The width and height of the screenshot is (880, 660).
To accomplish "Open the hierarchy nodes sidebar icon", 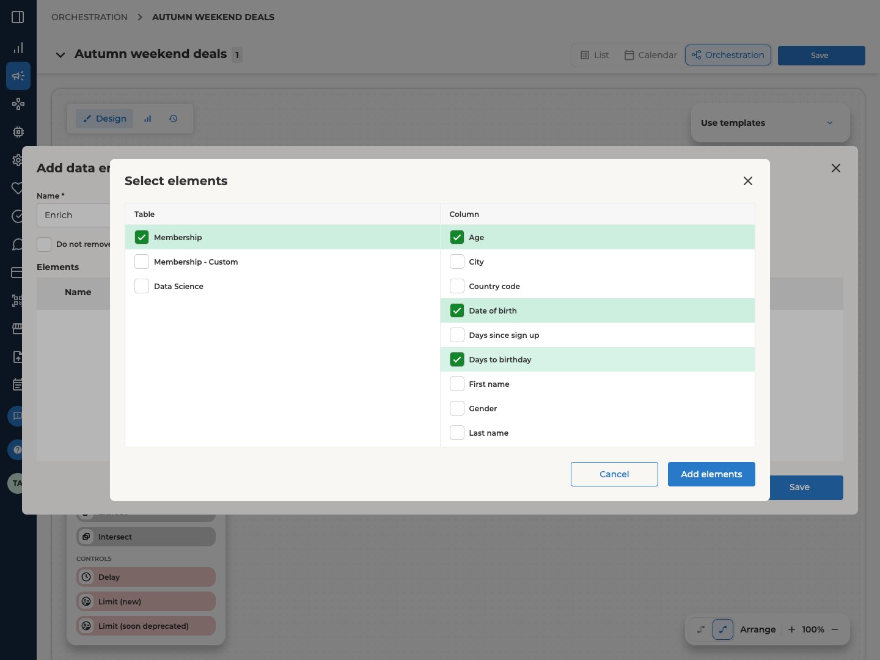I will point(18,104).
